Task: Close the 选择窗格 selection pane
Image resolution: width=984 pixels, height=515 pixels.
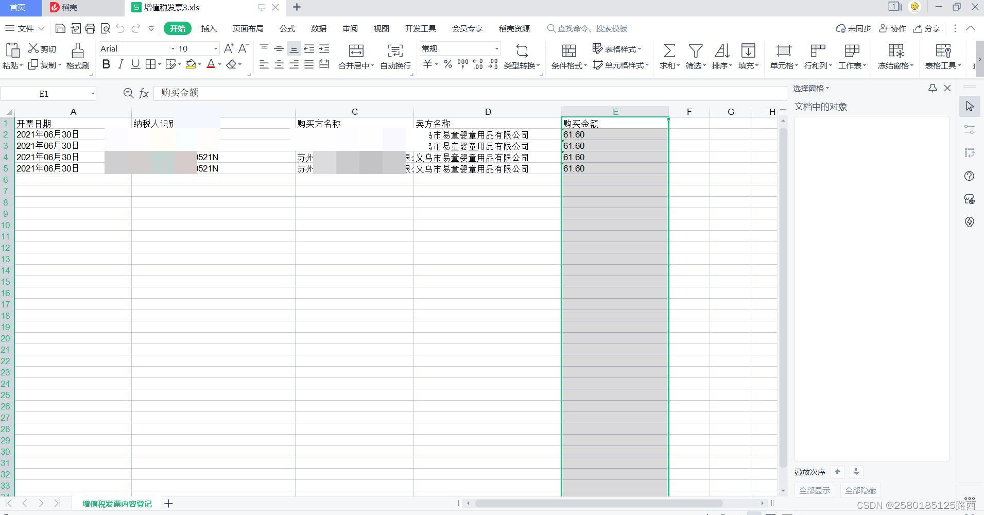Action: (947, 88)
